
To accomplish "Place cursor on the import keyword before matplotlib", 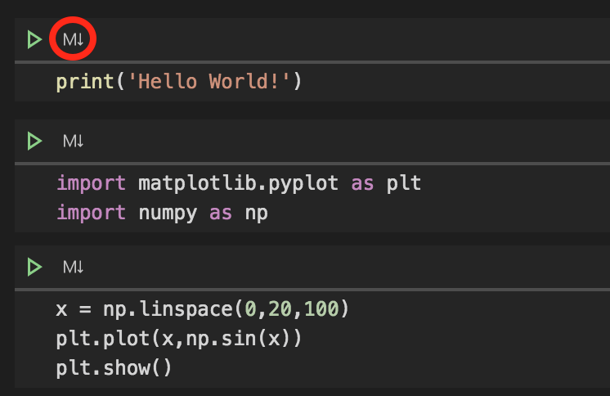I will coord(91,182).
